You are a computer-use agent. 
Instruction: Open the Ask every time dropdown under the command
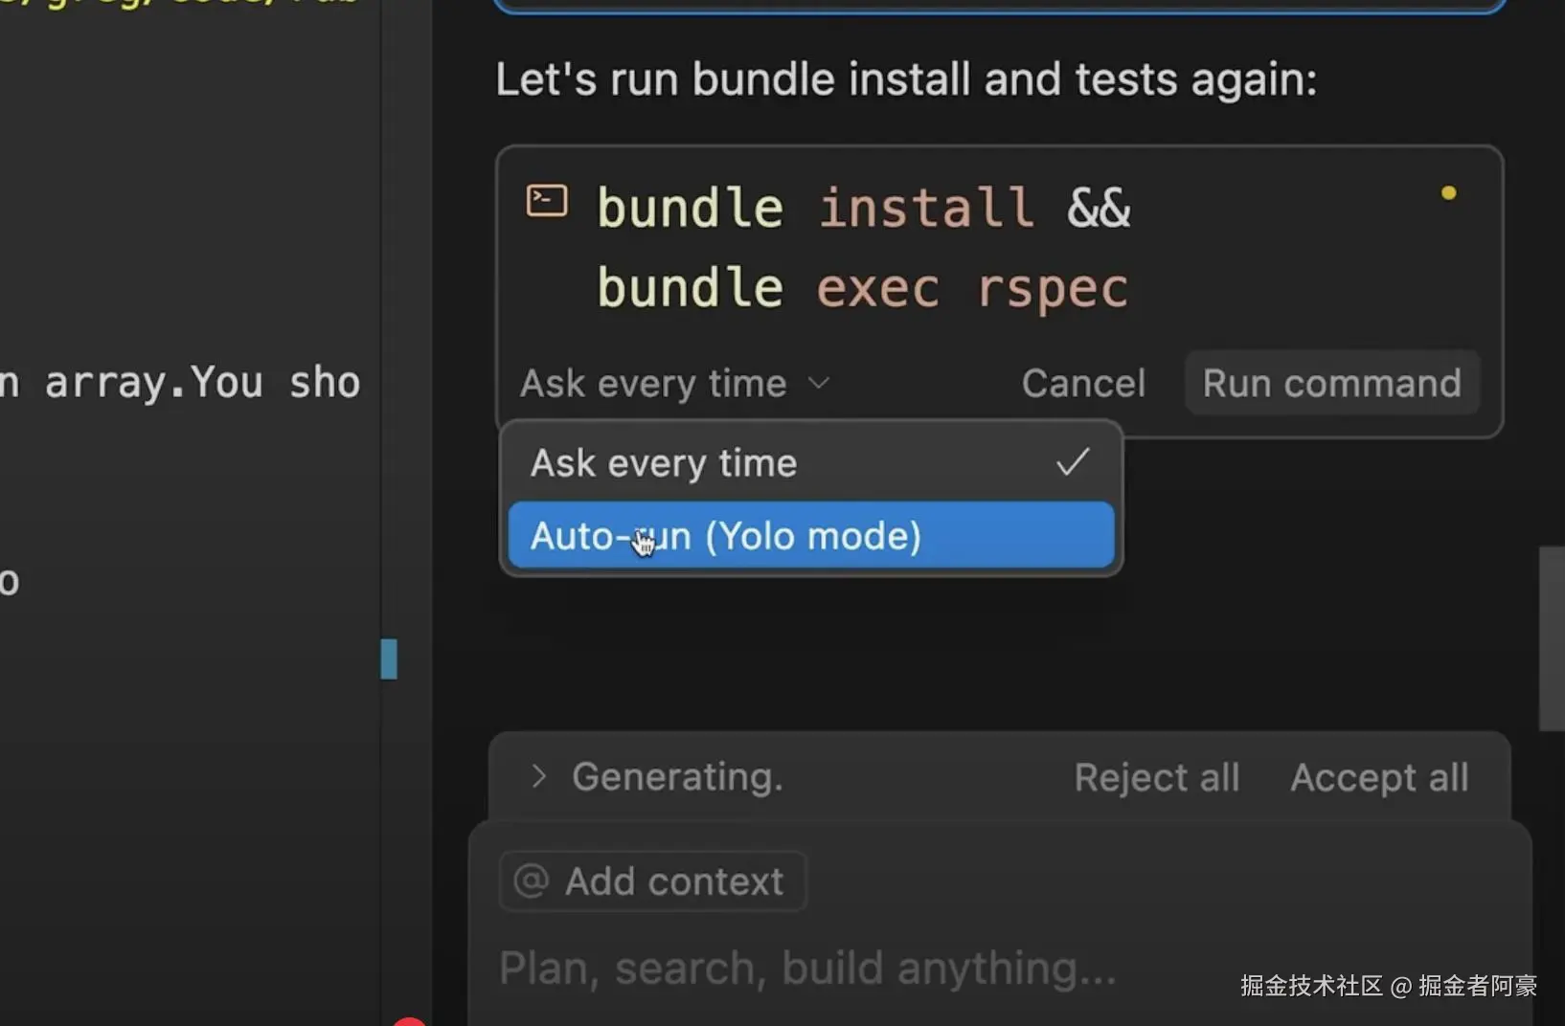tap(673, 384)
